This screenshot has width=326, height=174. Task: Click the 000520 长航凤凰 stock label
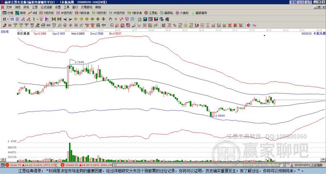click(313, 33)
